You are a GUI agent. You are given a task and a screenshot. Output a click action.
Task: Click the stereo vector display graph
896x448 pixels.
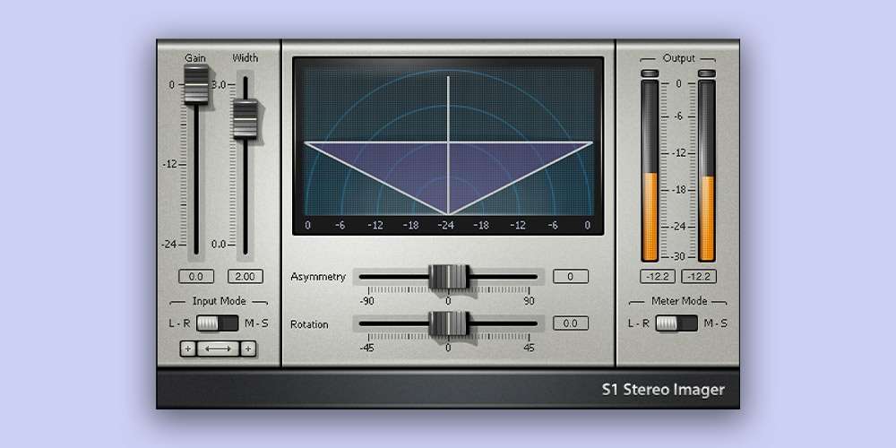(x=448, y=146)
